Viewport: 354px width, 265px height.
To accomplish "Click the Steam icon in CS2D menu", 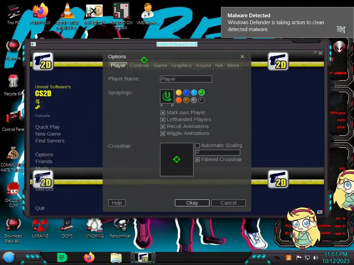I will click(x=37, y=107).
